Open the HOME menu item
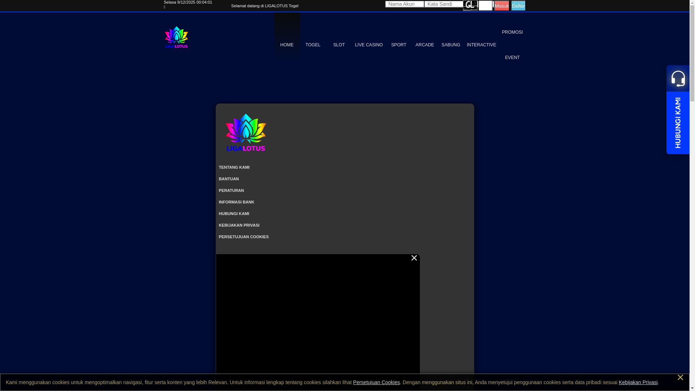 (x=287, y=45)
